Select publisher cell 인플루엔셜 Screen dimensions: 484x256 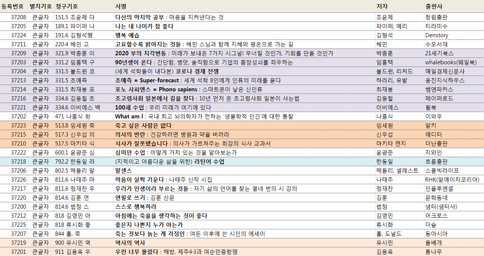[439, 189]
